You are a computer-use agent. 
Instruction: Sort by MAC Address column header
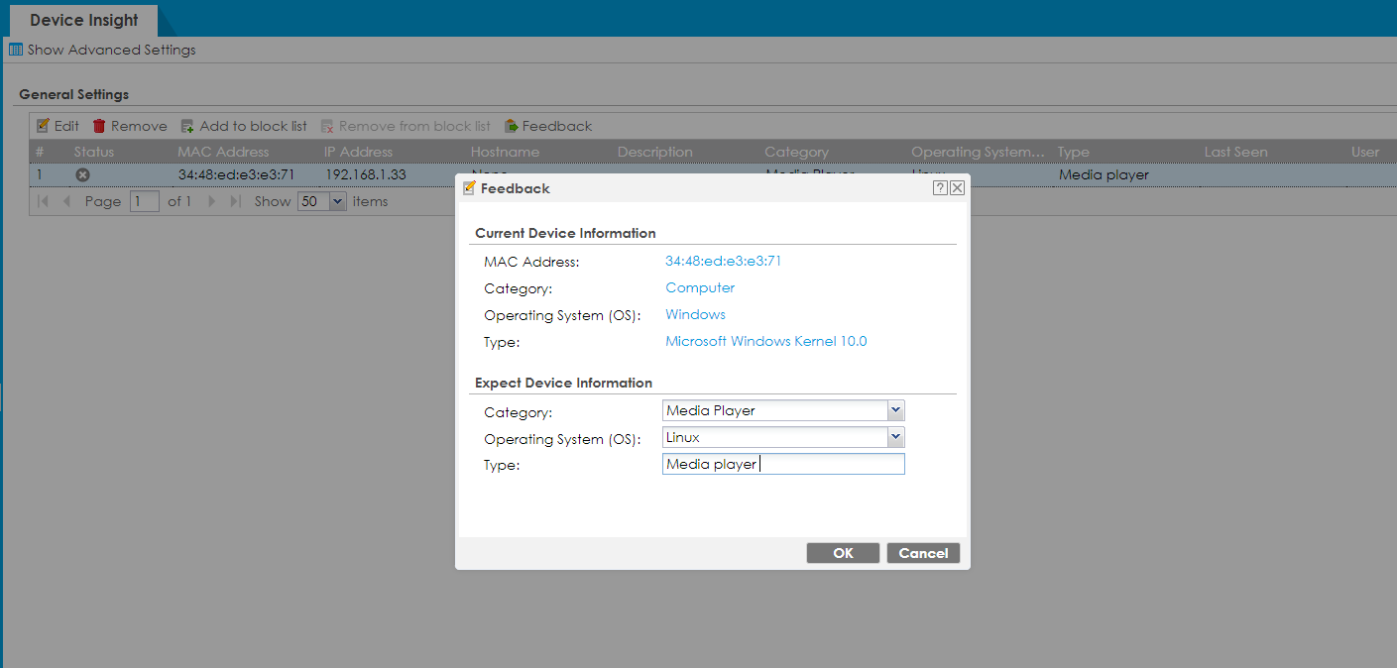pos(223,152)
